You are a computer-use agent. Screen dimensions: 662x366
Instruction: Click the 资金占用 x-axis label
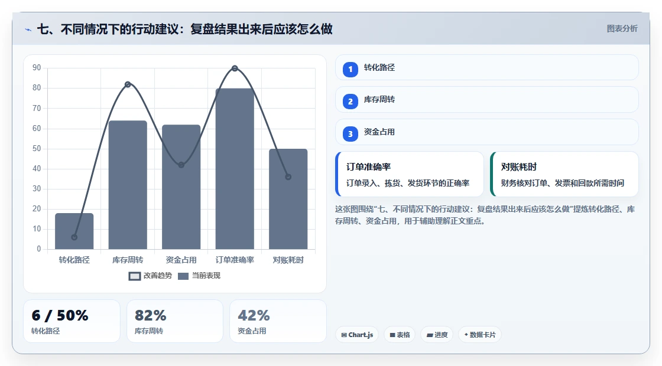click(x=181, y=260)
